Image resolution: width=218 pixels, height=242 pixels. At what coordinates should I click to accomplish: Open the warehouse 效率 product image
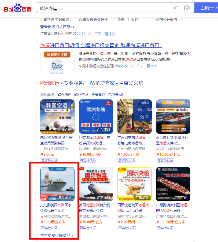[x=135, y=117]
